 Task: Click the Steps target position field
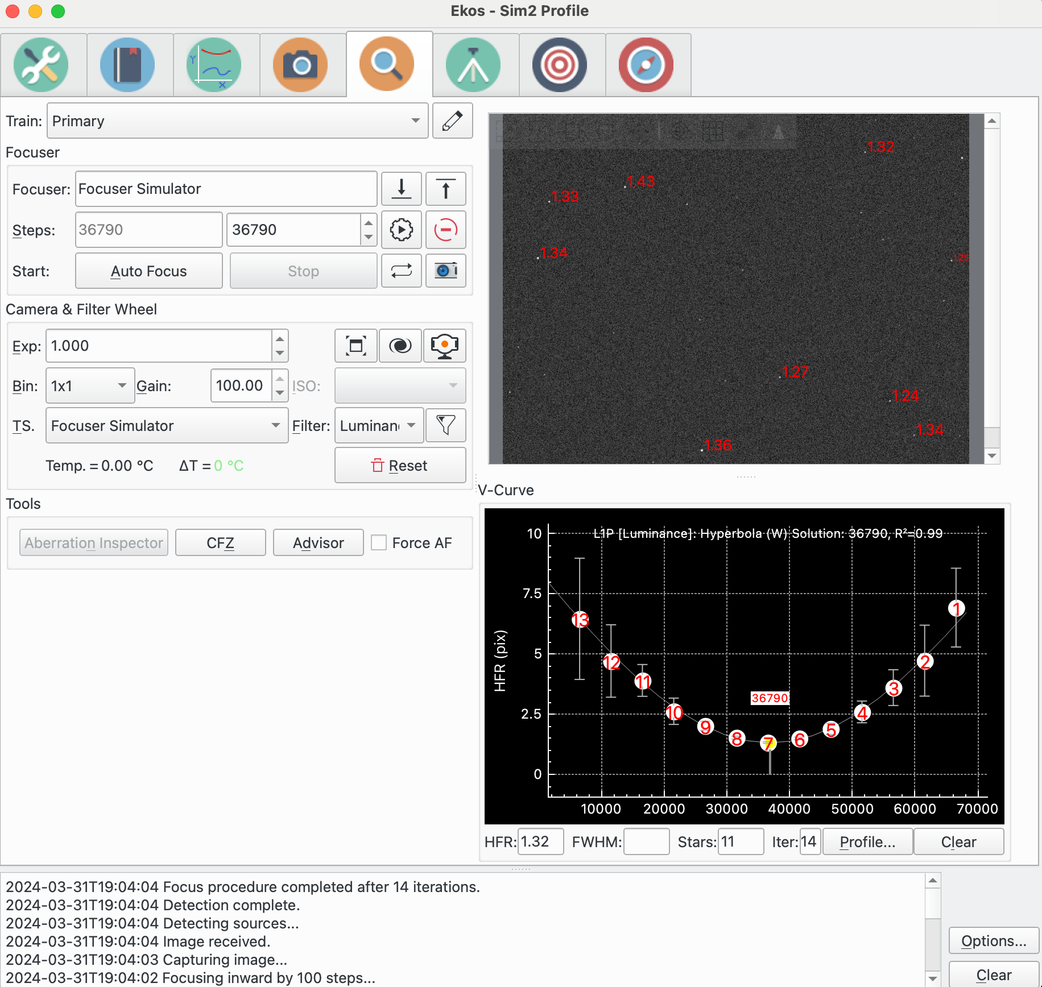293,230
